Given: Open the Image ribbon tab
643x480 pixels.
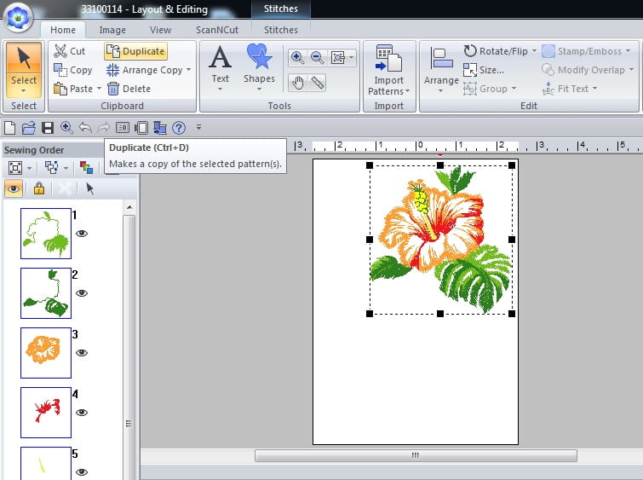Looking at the screenshot, I should tap(112, 30).
